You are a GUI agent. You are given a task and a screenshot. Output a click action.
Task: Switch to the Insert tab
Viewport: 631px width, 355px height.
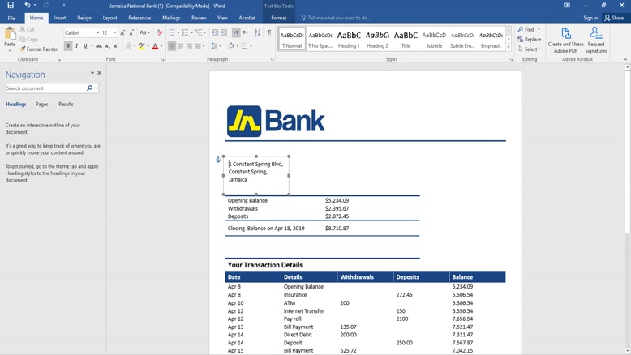[60, 18]
